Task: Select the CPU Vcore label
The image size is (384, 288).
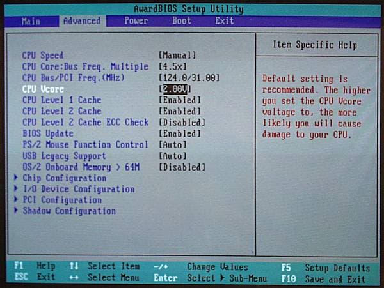Action: tap(43, 89)
